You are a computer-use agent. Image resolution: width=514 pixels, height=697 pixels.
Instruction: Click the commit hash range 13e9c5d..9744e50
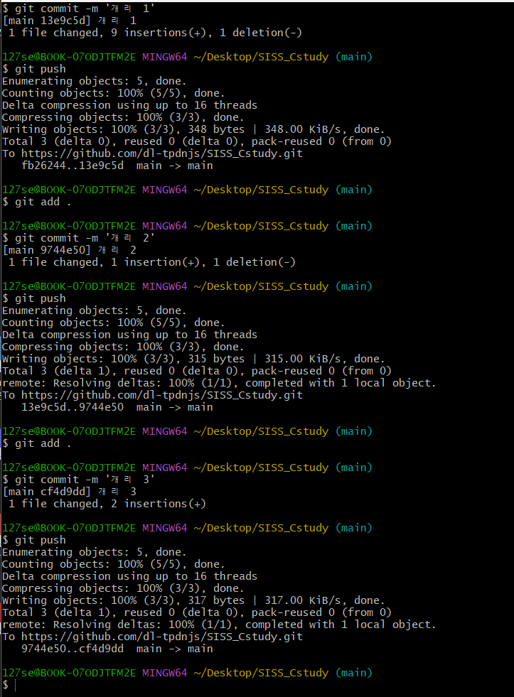pyautogui.click(x=73, y=407)
